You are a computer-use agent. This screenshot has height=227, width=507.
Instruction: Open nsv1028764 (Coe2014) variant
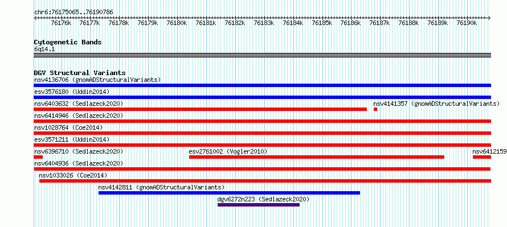pyautogui.click(x=68, y=127)
